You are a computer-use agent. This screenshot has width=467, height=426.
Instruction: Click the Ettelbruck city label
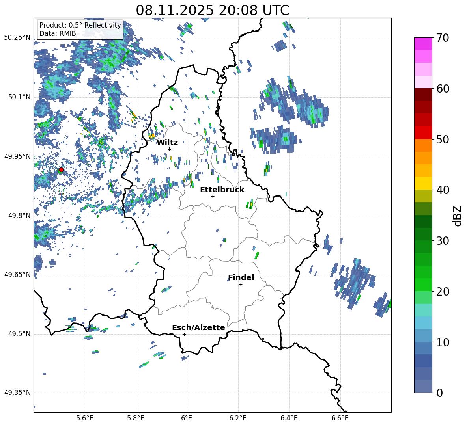(222, 190)
